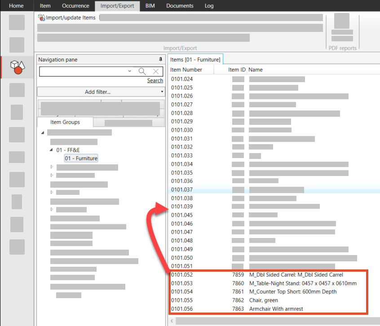Open the search box history dropdown chevron
Image resolution: width=380 pixels, height=326 pixels.
(x=130, y=71)
